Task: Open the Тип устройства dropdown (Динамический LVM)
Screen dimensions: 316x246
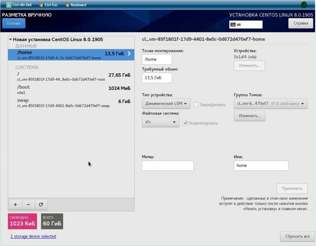Action: point(166,104)
